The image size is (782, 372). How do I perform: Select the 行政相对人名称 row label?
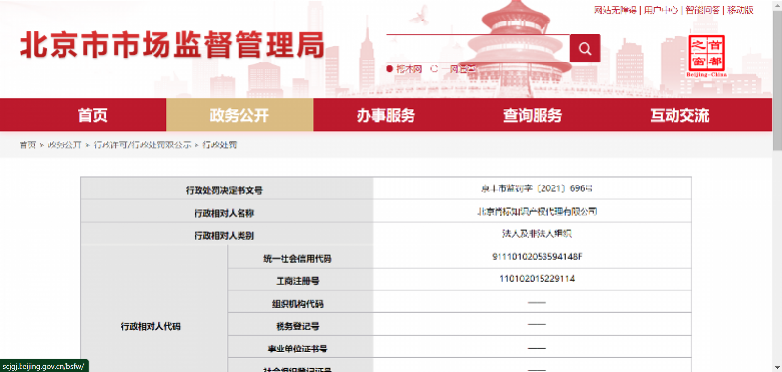(224, 213)
